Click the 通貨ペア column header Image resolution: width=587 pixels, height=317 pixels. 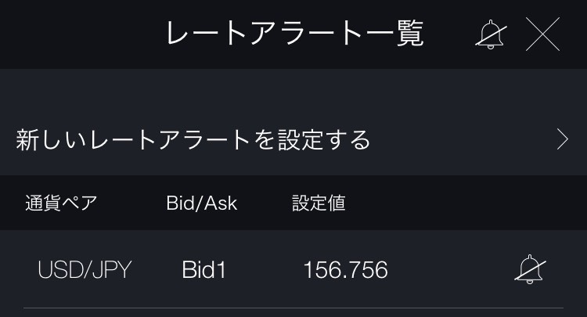pyautogui.click(x=61, y=204)
